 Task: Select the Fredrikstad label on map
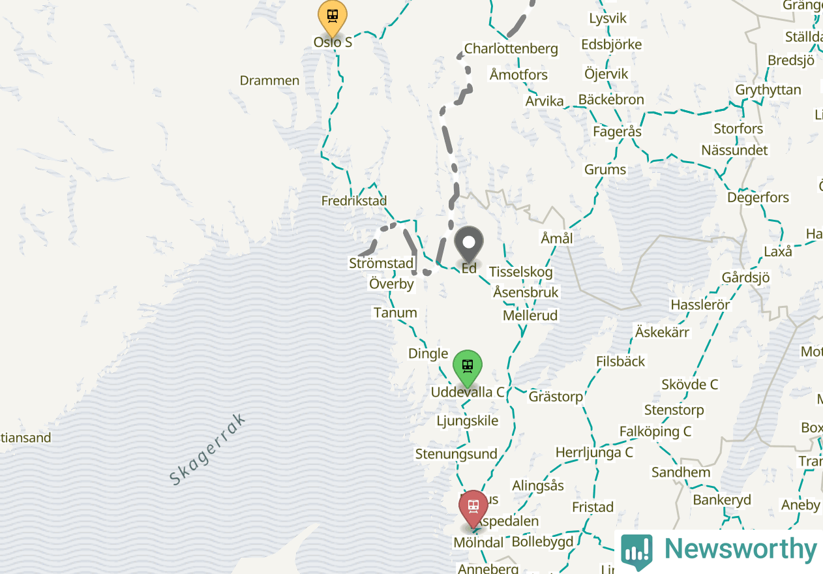[354, 201]
